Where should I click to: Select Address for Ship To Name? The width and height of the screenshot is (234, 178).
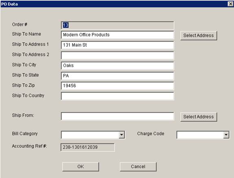coord(199,35)
